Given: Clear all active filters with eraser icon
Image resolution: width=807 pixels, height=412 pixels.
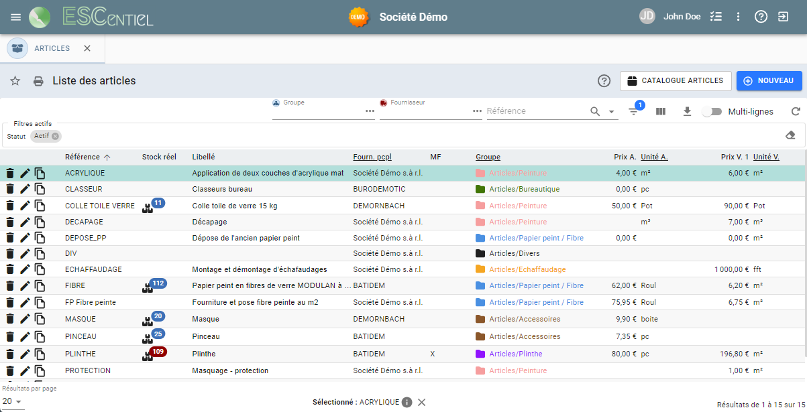Looking at the screenshot, I should [x=790, y=135].
